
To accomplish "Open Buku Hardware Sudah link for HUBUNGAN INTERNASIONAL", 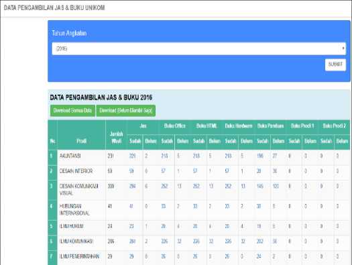I will coord(227,206).
